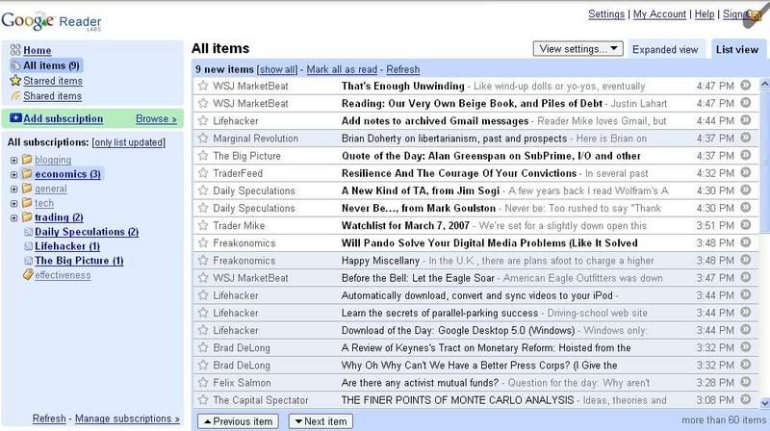Click 'only list updated' link
This screenshot has width=770, height=431.
pyautogui.click(x=129, y=142)
